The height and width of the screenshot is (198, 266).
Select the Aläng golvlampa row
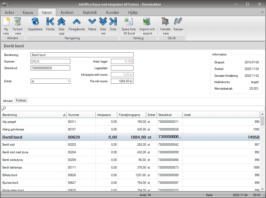tap(131, 129)
